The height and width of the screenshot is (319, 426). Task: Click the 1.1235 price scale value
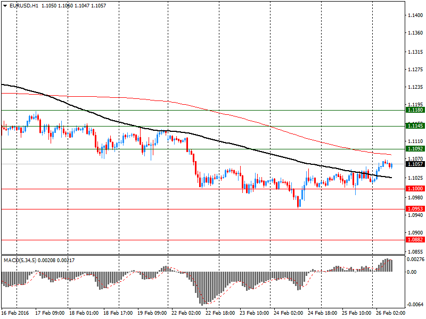pyautogui.click(x=416, y=87)
